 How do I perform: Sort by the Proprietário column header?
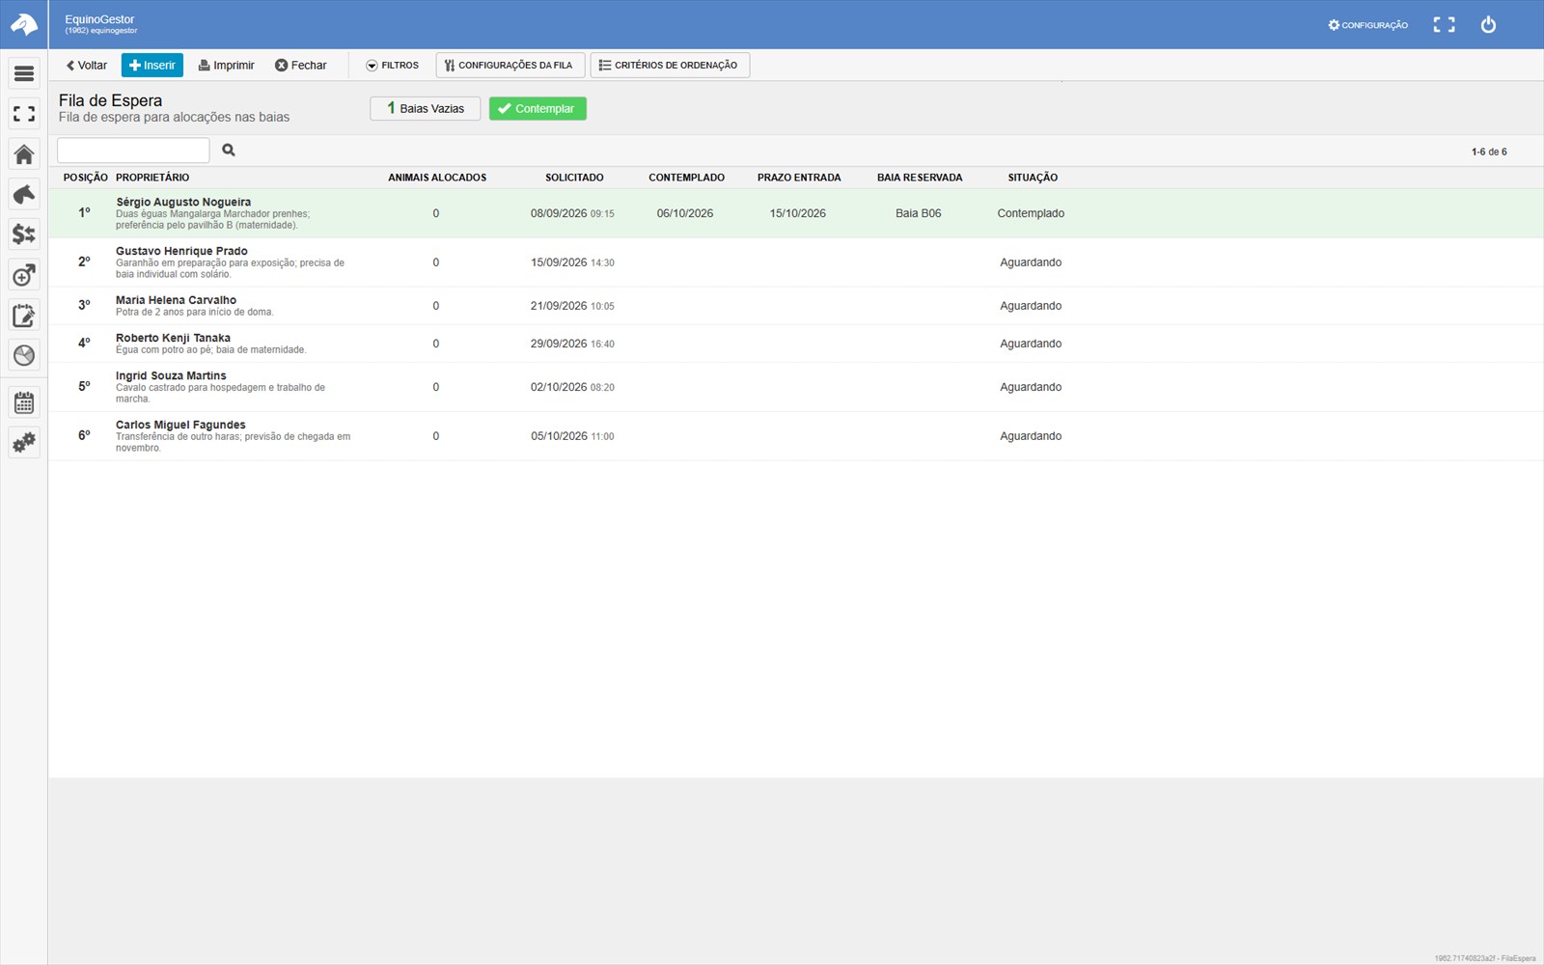pos(152,178)
